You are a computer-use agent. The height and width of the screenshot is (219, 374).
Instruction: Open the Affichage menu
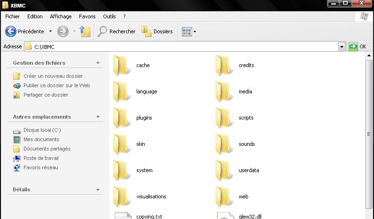click(61, 16)
